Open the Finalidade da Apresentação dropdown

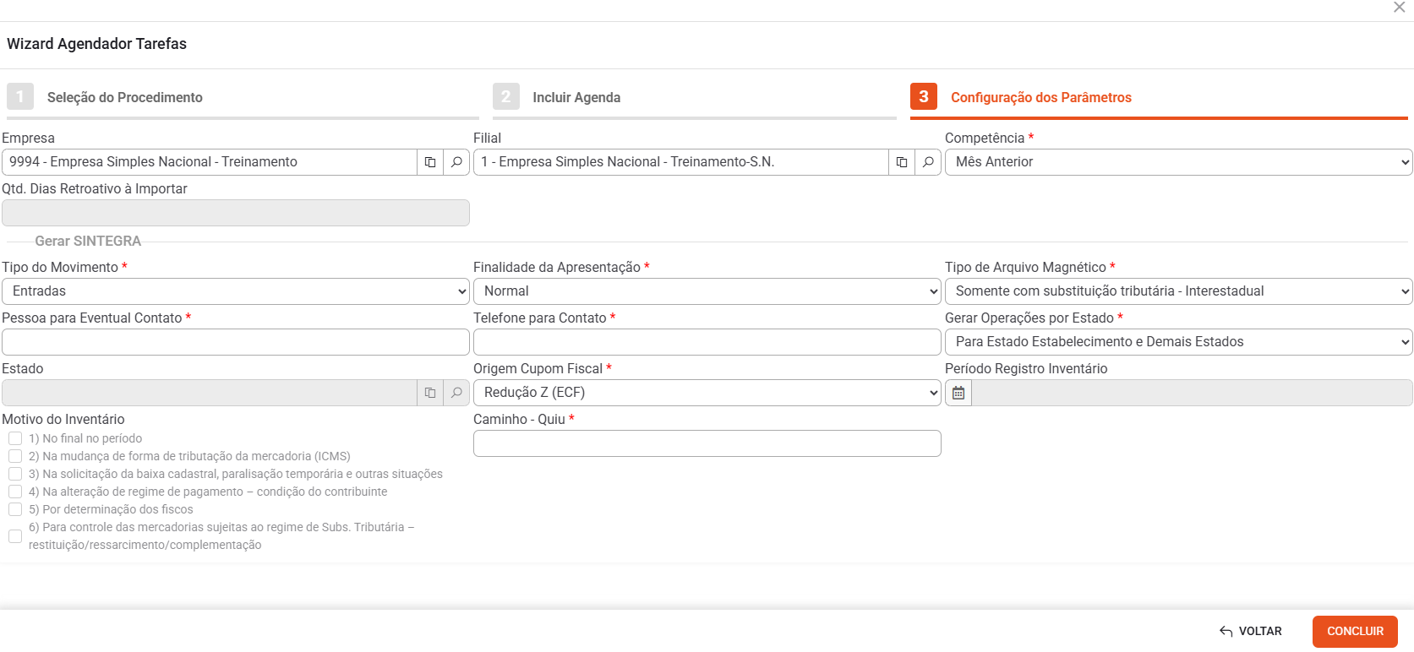[707, 291]
